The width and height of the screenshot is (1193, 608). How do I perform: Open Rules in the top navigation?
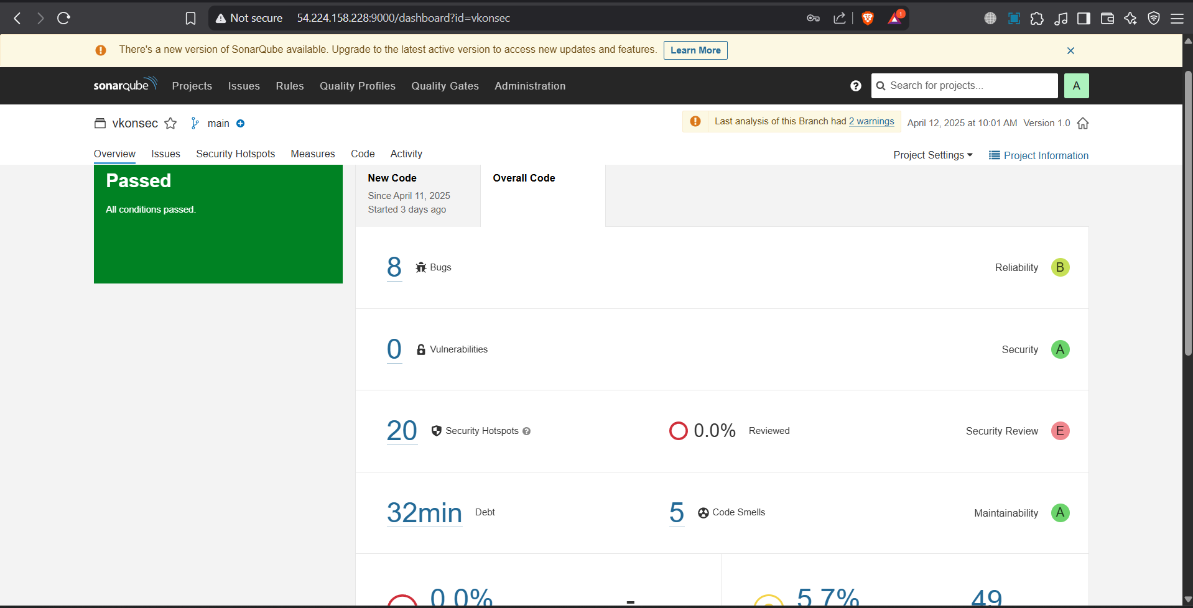tap(290, 86)
